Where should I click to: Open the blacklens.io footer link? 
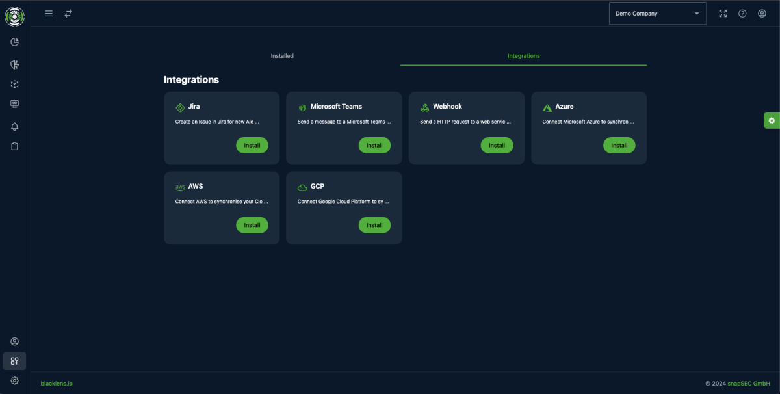pyautogui.click(x=57, y=384)
